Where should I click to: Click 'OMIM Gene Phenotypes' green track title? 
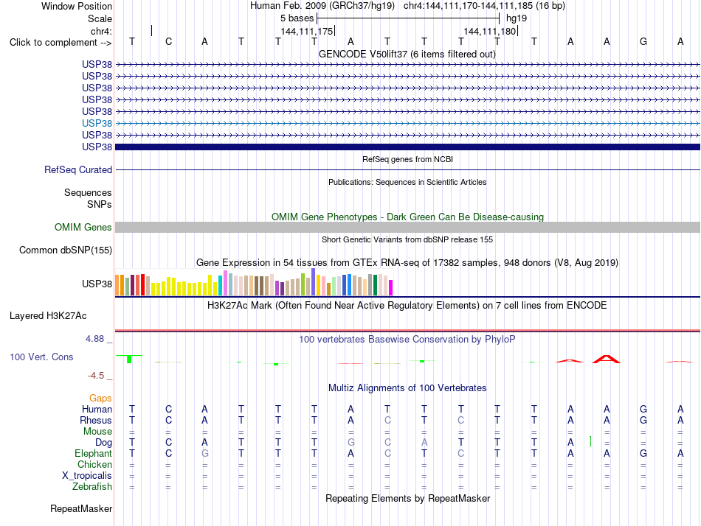pyautogui.click(x=407, y=217)
